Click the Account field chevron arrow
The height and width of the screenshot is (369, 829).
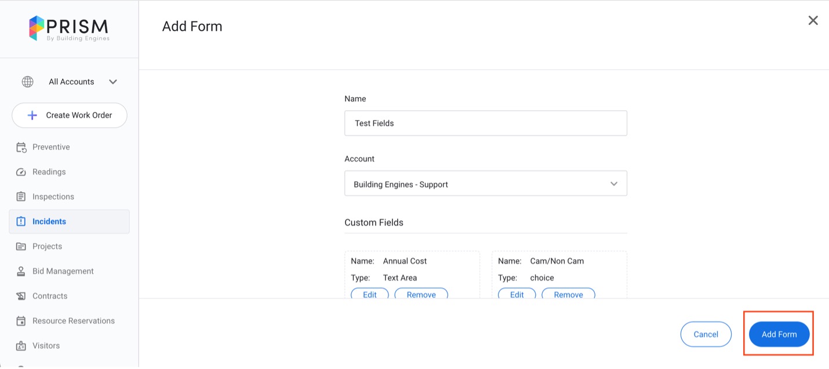[x=613, y=184]
